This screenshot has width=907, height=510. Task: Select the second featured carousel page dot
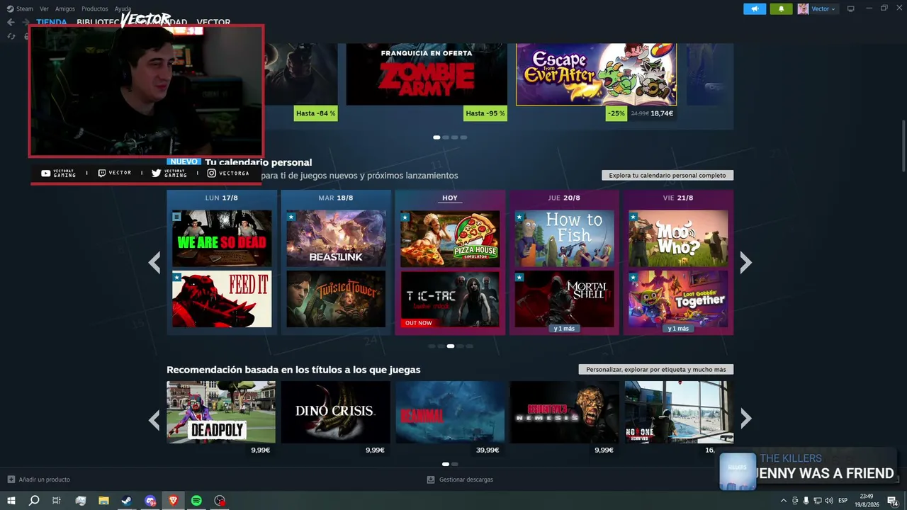click(x=446, y=137)
